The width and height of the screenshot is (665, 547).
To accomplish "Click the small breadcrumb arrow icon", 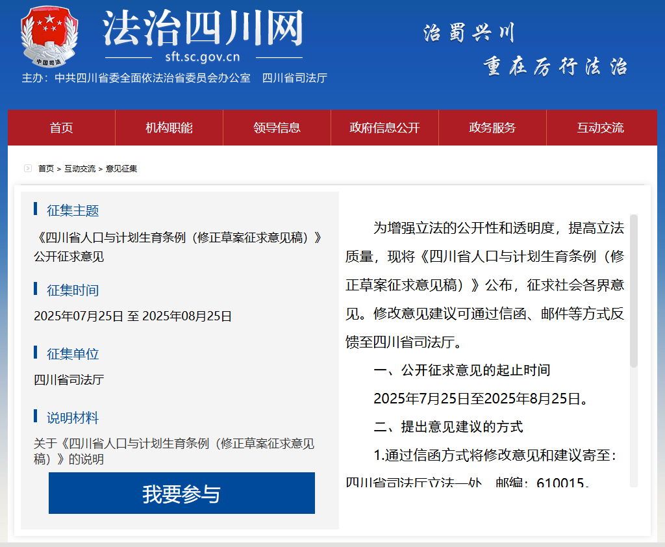I will [28, 168].
